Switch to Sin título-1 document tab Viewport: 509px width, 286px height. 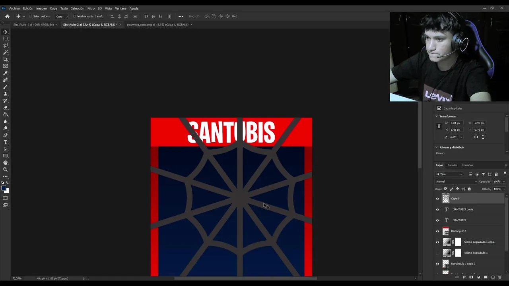point(33,25)
